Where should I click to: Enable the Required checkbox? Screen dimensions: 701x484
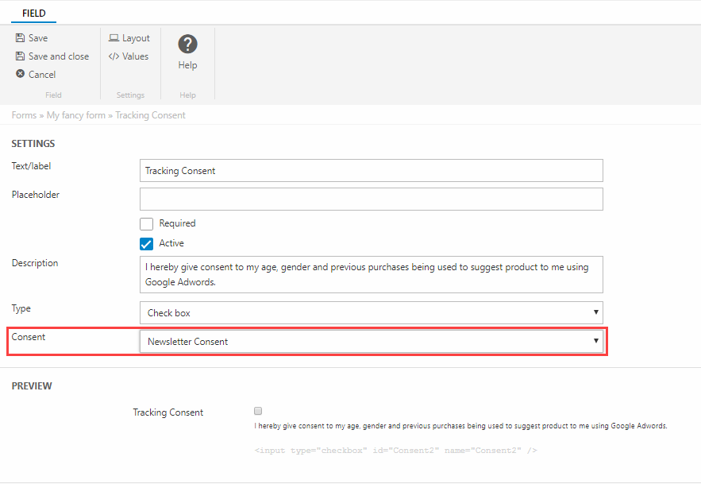[147, 224]
